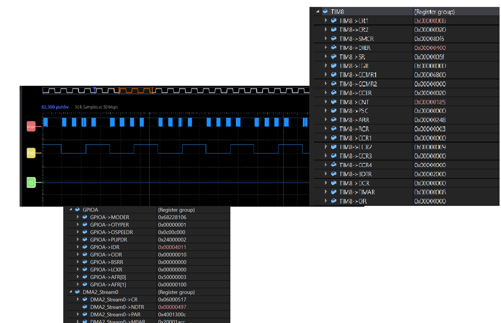
Task: Toggle the red PIO channel badge
Action: pyautogui.click(x=30, y=126)
